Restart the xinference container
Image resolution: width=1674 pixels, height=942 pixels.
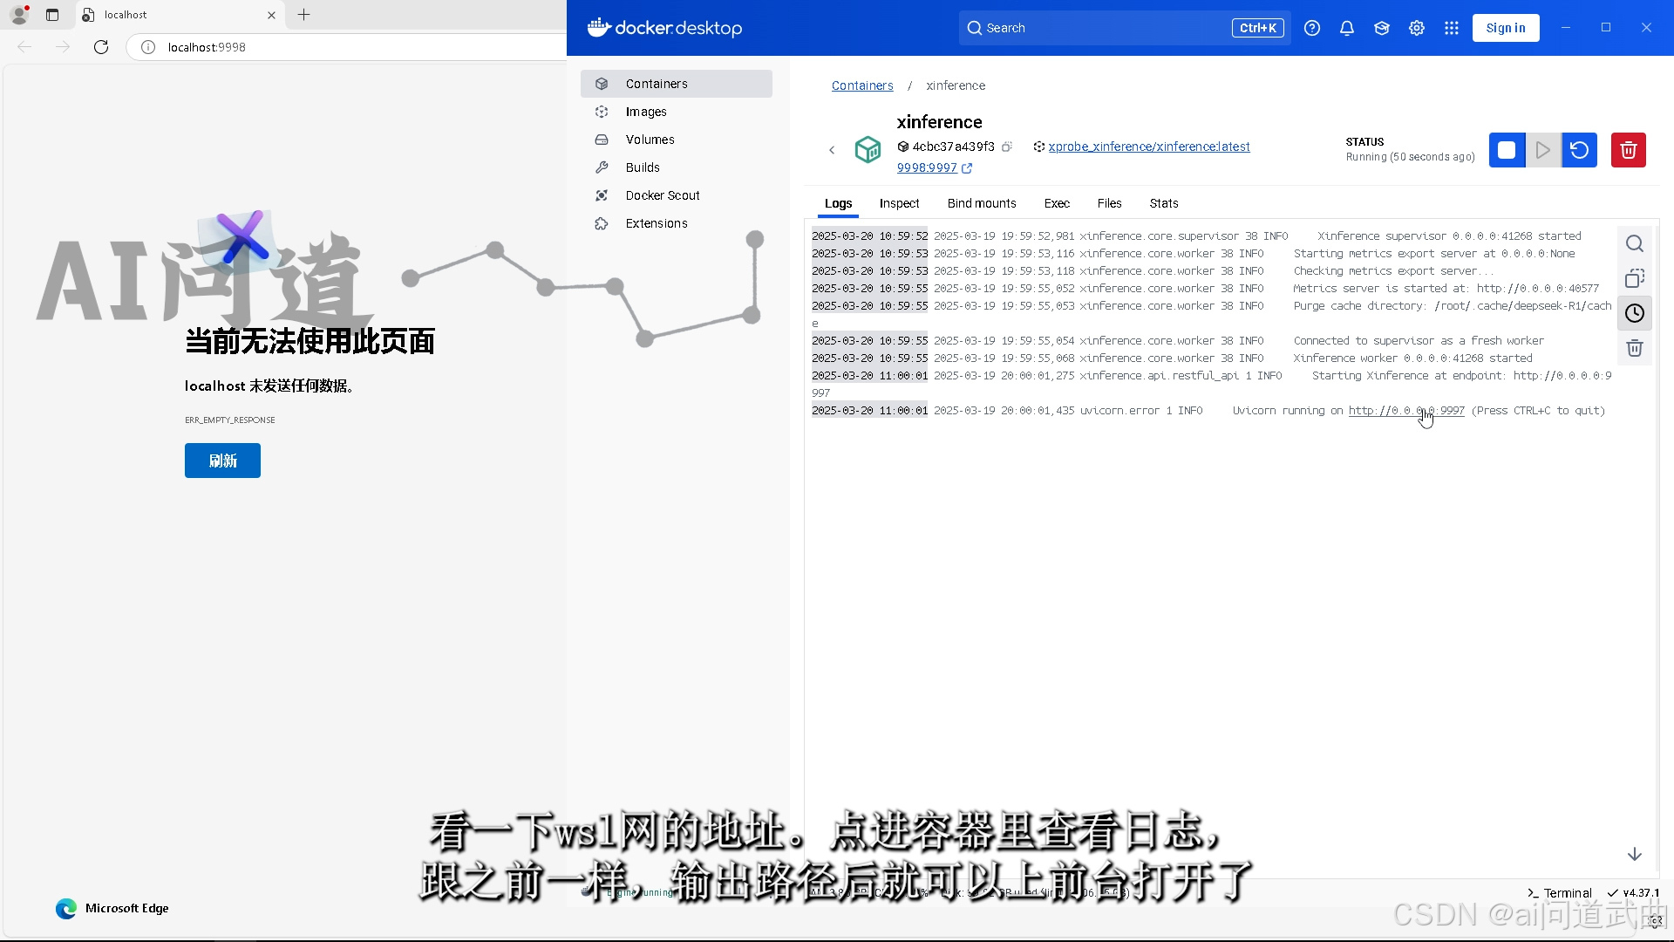pyautogui.click(x=1579, y=150)
